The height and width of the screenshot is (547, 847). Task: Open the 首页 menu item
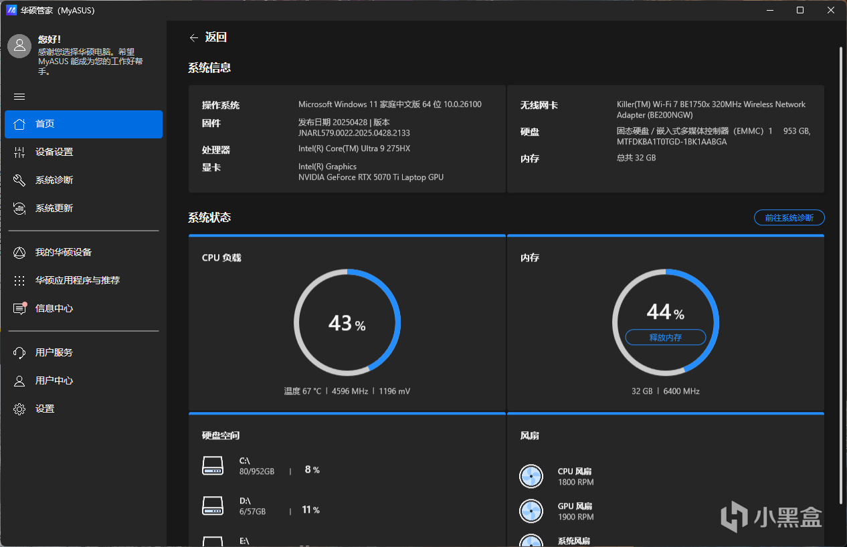(x=84, y=124)
